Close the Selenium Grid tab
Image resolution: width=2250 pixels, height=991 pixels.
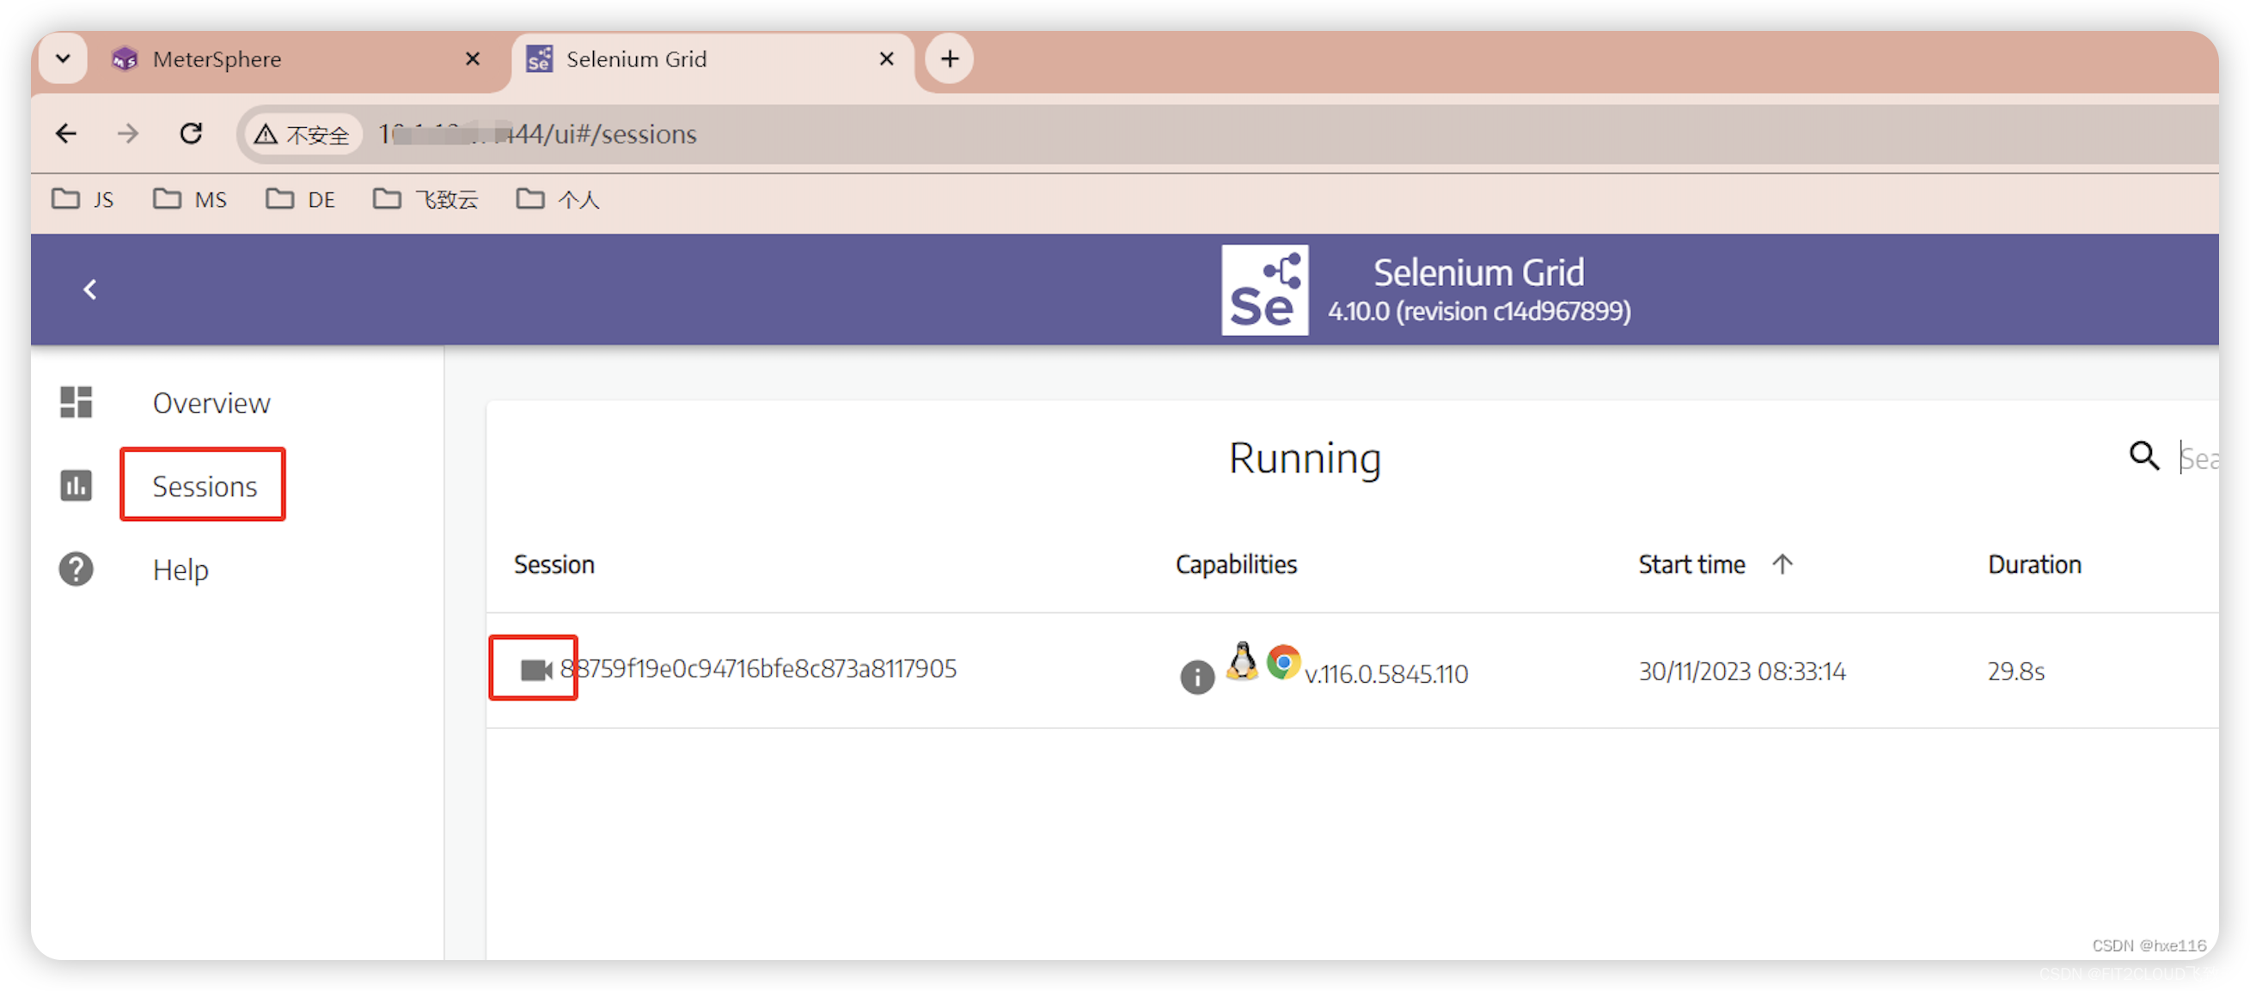click(886, 59)
